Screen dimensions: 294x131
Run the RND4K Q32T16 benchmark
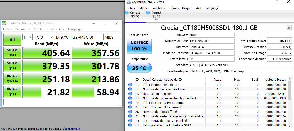pyautogui.click(x=12, y=79)
